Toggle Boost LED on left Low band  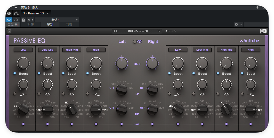click(15, 73)
